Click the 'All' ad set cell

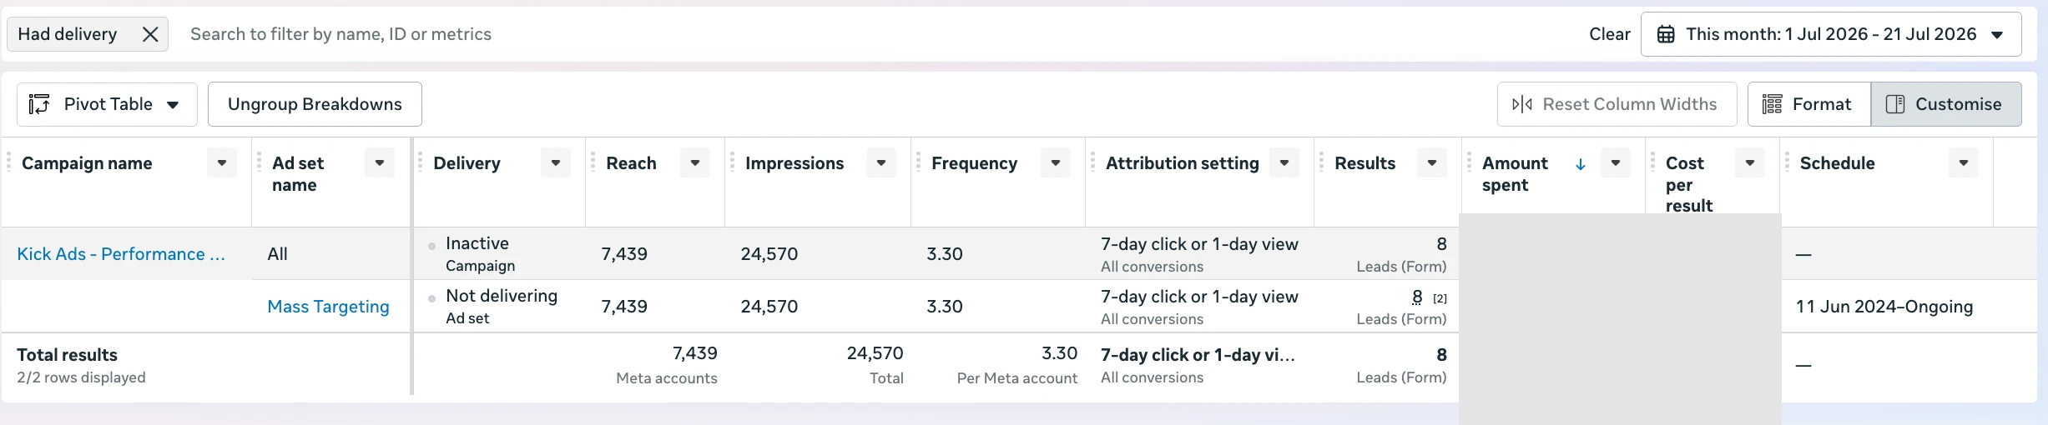coord(277,254)
